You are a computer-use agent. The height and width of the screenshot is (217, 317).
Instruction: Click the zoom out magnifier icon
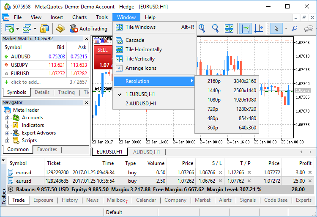(215, 28)
